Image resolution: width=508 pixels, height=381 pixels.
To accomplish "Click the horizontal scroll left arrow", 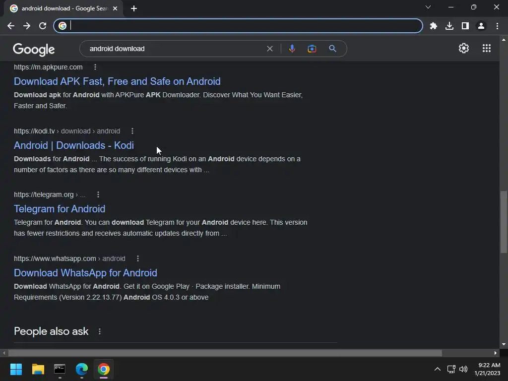I will pos(4,353).
